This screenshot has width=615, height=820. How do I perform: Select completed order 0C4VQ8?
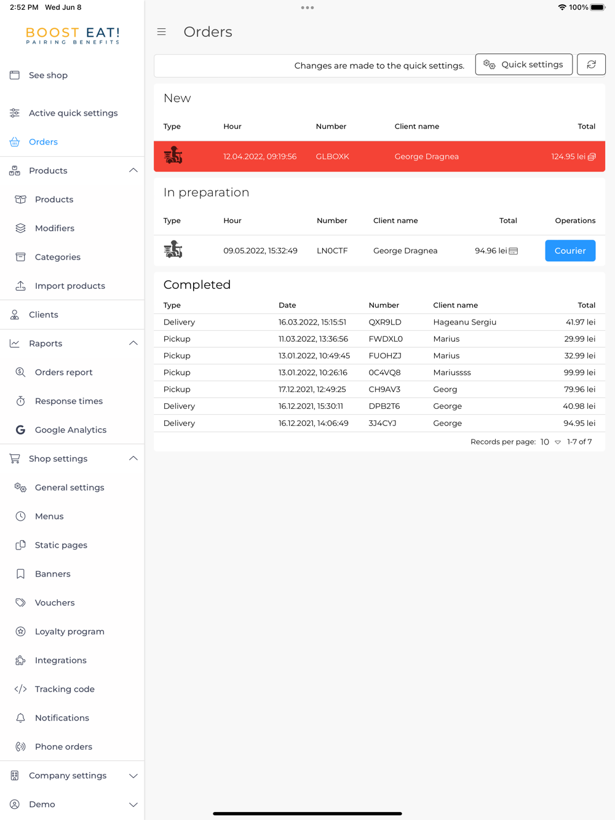[379, 373]
